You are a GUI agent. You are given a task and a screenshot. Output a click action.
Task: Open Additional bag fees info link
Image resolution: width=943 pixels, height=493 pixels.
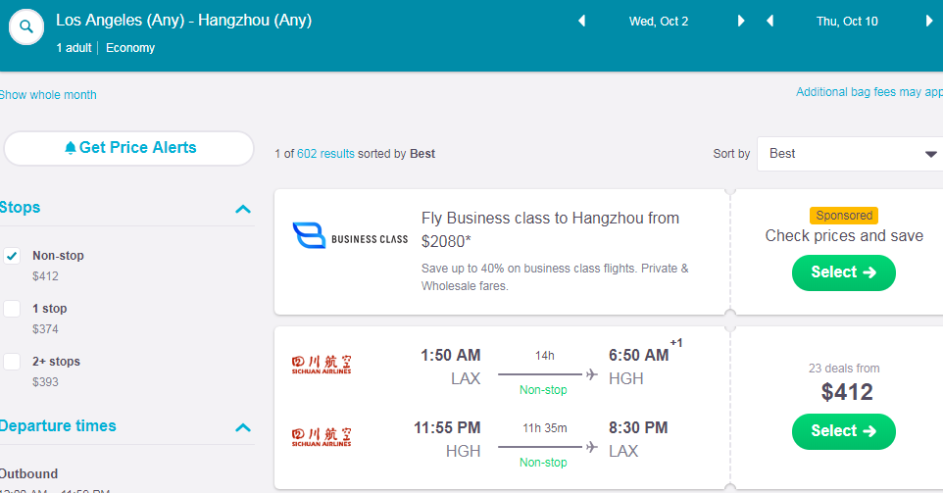pyautogui.click(x=869, y=92)
